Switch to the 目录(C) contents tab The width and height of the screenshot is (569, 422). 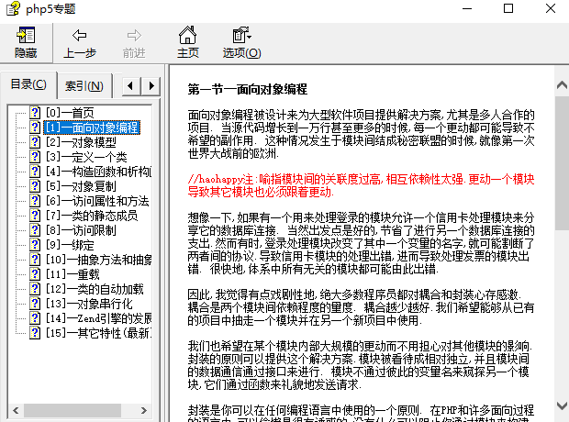(x=28, y=85)
